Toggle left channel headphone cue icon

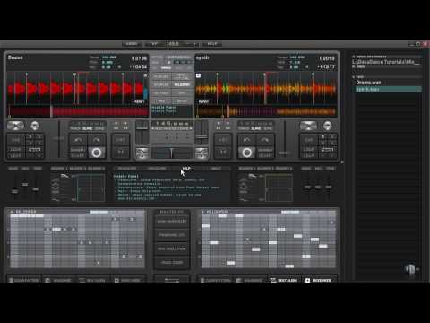click(142, 153)
